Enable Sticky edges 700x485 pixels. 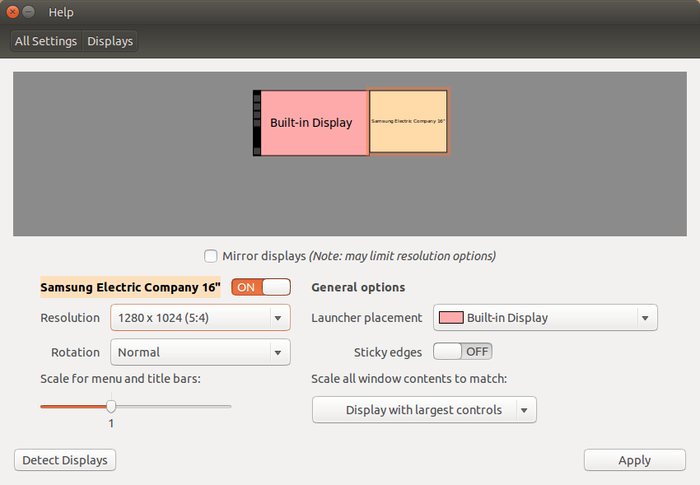tap(462, 351)
